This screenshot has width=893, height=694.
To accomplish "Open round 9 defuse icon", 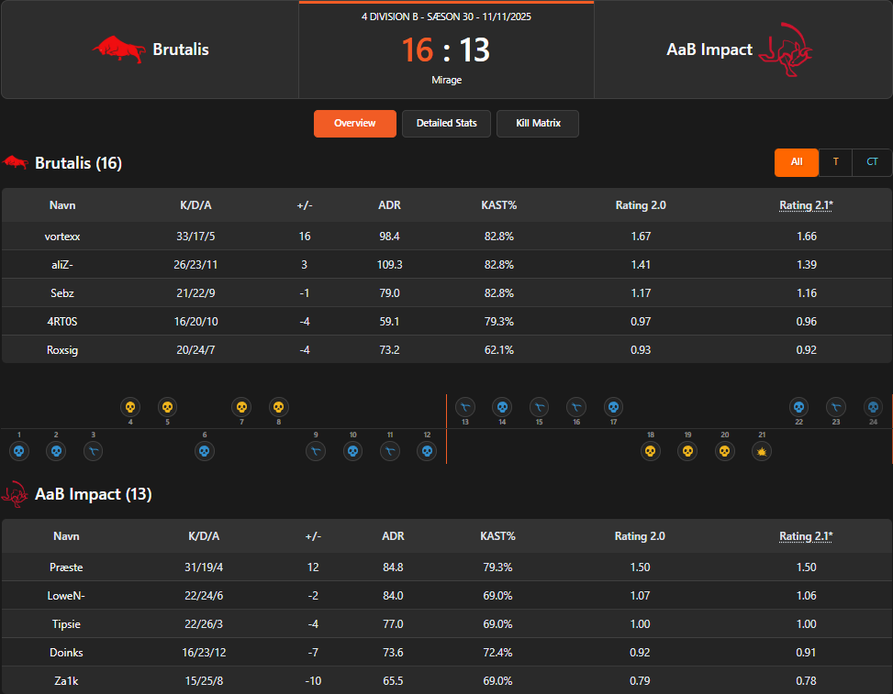I will coord(316,452).
